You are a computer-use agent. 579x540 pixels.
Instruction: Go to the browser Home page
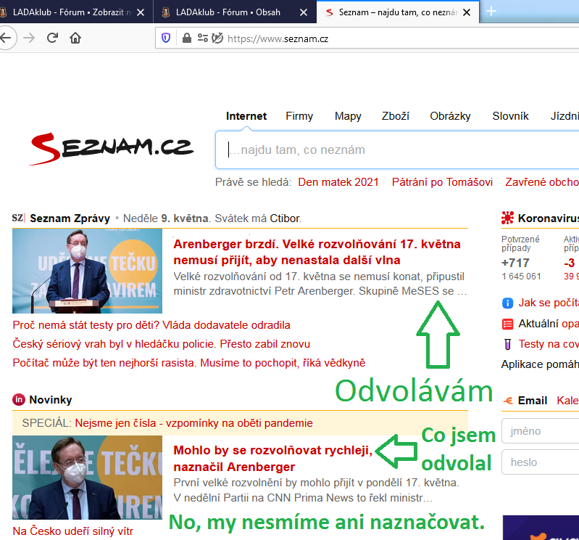point(75,38)
